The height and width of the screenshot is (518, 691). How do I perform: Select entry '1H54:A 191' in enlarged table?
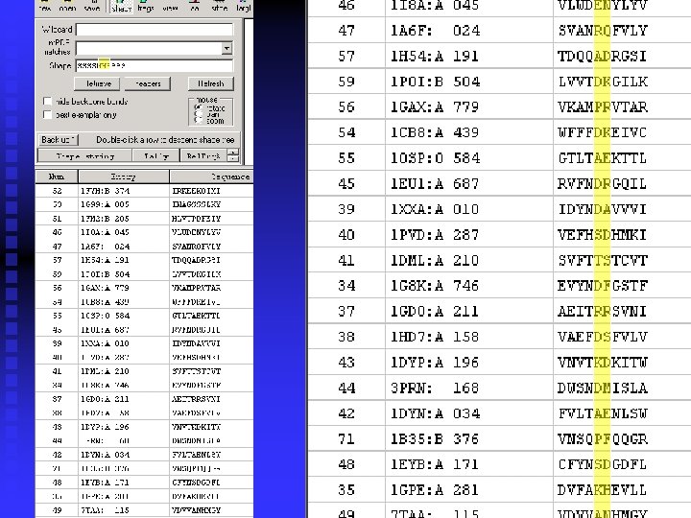pos(435,56)
